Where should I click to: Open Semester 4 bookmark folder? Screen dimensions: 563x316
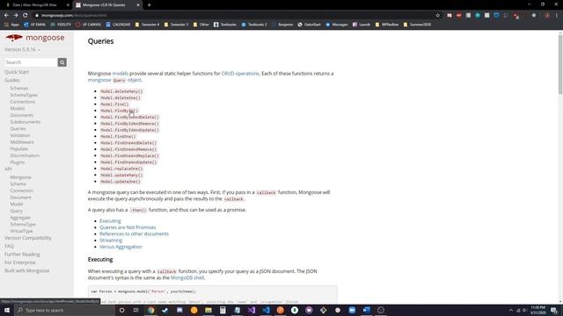tap(147, 25)
